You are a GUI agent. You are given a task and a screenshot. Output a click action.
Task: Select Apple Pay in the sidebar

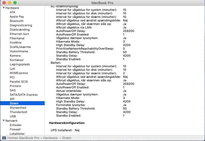pyautogui.click(x=17, y=17)
